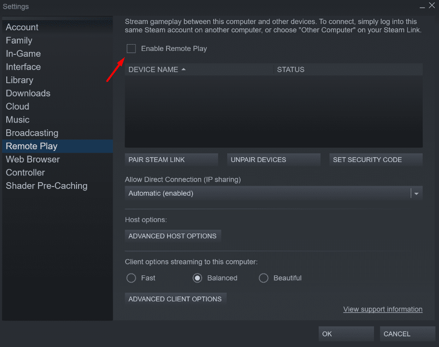Open Downloads settings from the sidebar
This screenshot has width=439, height=347.
coord(28,93)
